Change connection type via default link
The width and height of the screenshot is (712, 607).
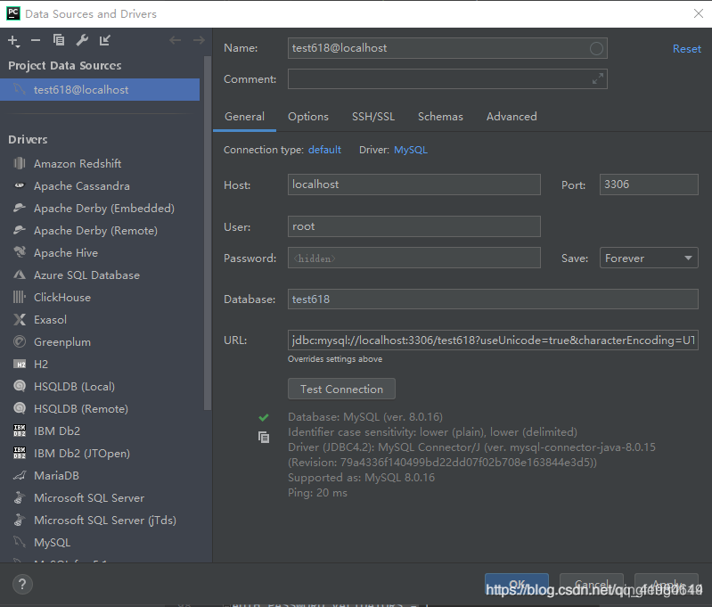tap(324, 150)
